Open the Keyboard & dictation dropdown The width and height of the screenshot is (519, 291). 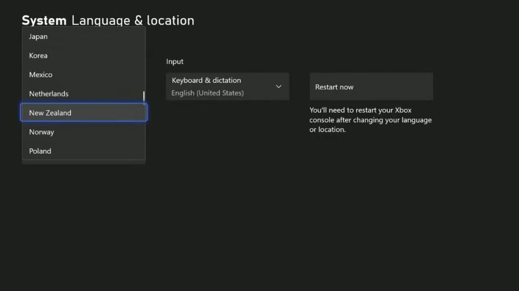pyautogui.click(x=227, y=86)
